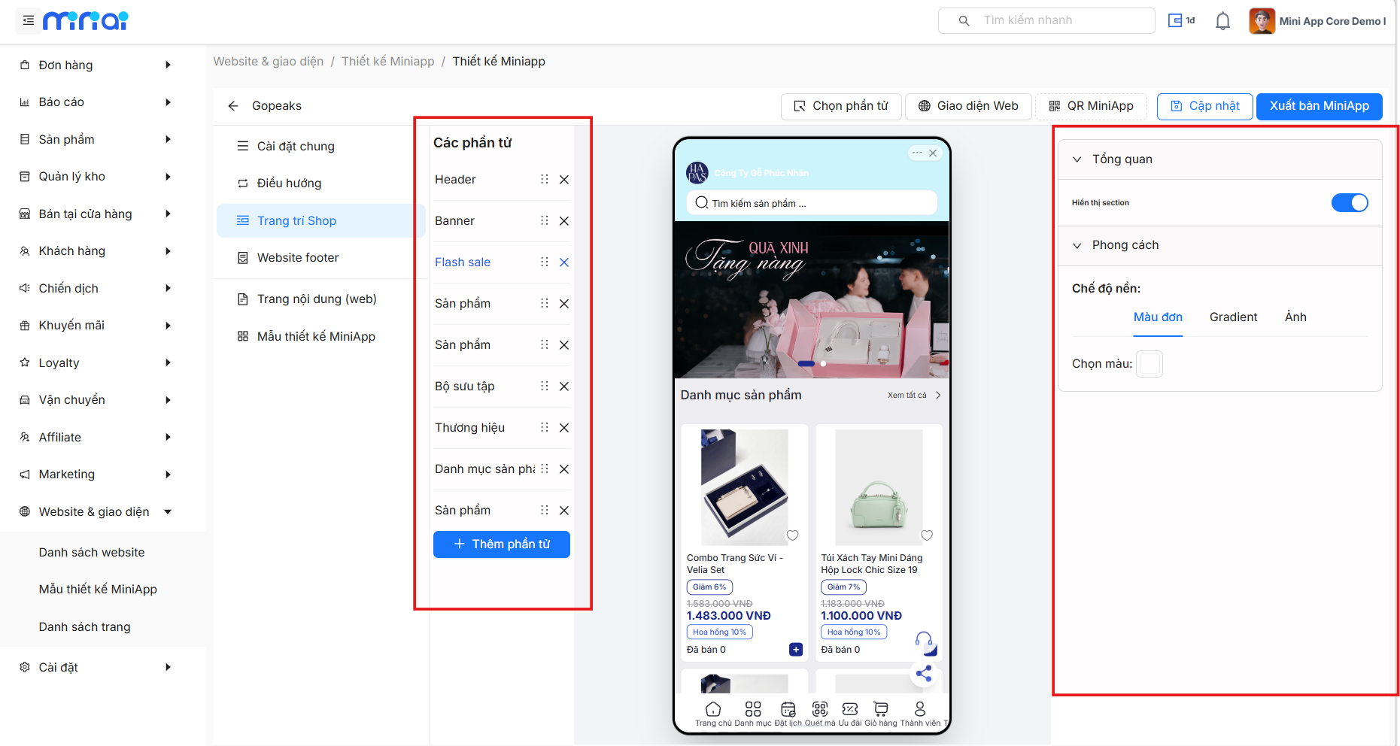Remove the Bộ sưu tập element

coord(564,387)
